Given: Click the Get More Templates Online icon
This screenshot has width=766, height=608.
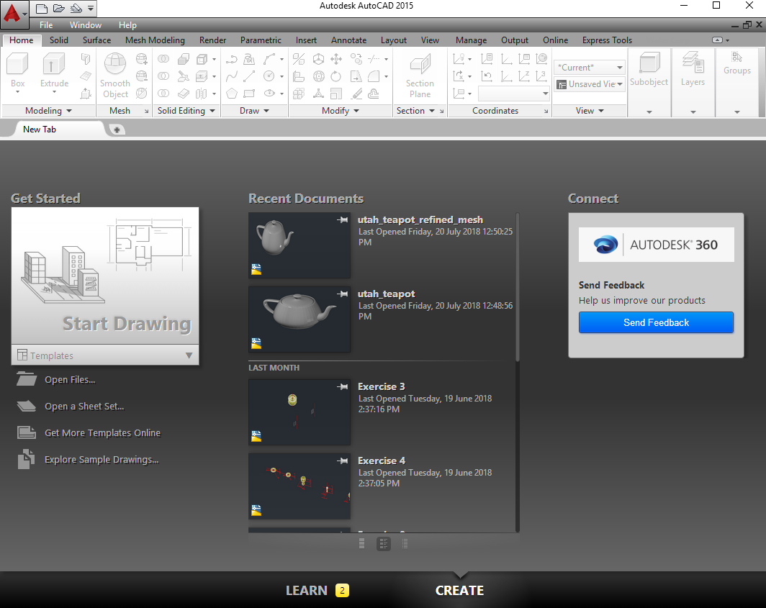Looking at the screenshot, I should [x=27, y=432].
